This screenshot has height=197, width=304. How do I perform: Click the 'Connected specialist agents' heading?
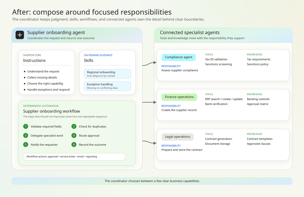pyautogui.click(x=189, y=32)
